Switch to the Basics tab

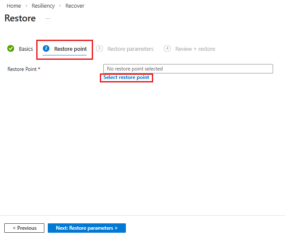click(x=26, y=49)
